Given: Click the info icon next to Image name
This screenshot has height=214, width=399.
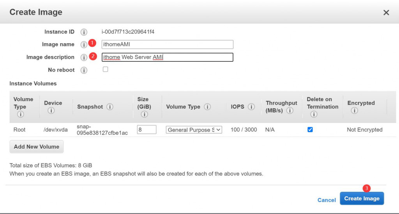Looking at the screenshot, I should (83, 45).
